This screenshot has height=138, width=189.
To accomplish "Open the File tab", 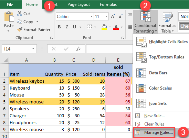I will coord(10,5).
